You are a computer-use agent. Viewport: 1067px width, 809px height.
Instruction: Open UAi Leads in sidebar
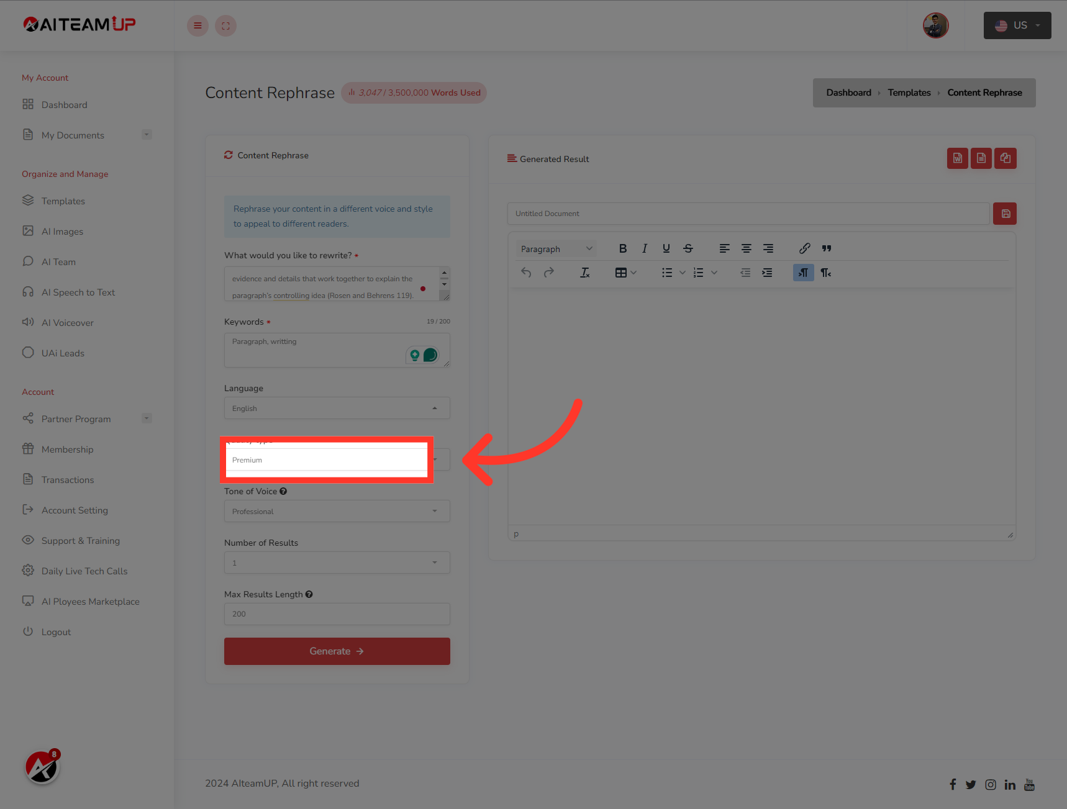[x=63, y=353]
